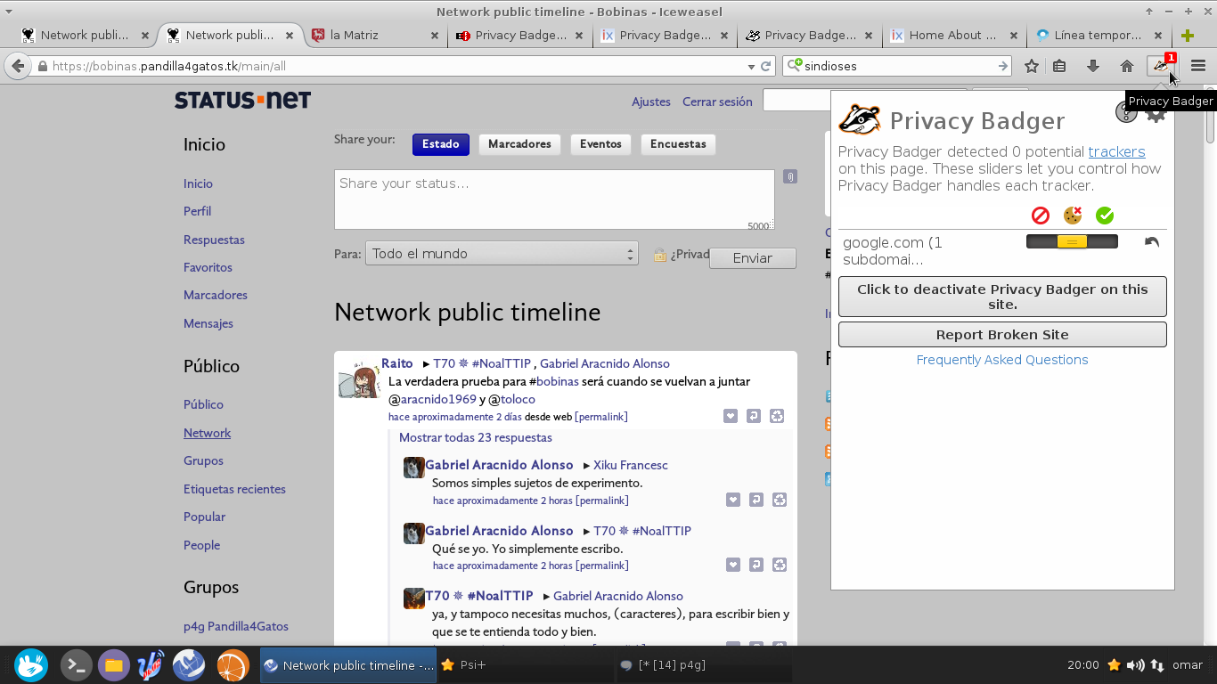The image size is (1217, 684).
Task: Repeat Raito's notice
Action: [777, 416]
